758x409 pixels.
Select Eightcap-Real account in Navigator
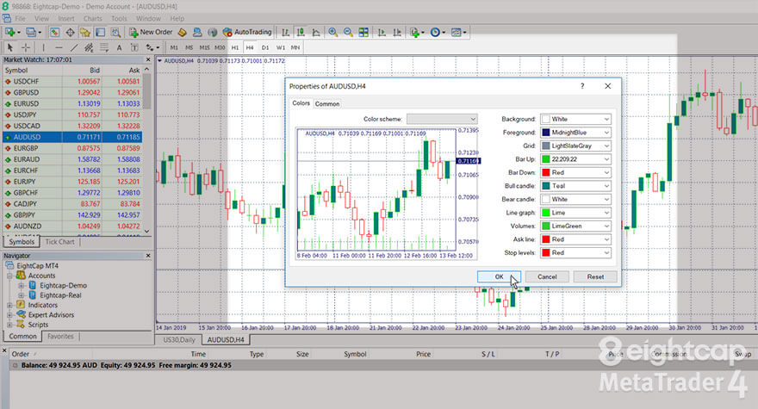[x=60, y=295]
